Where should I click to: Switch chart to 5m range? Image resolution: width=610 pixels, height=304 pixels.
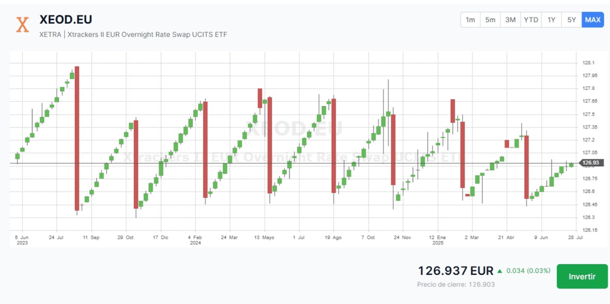(x=490, y=20)
